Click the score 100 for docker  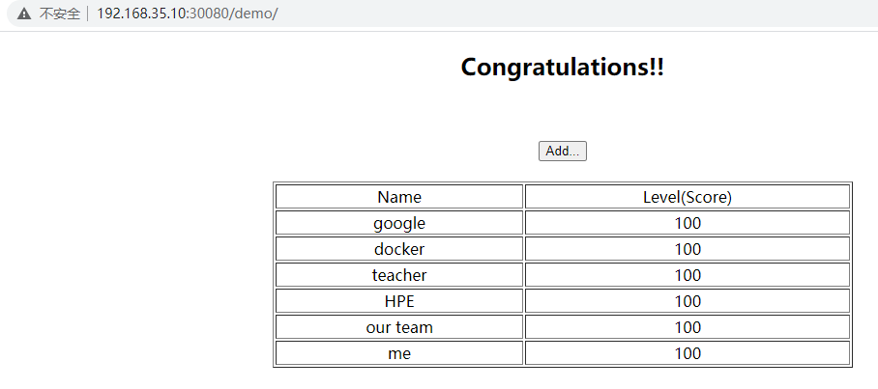point(687,249)
